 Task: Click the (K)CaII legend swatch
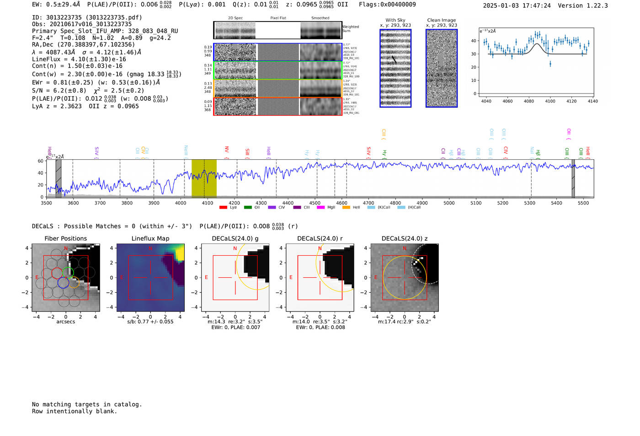click(371, 208)
